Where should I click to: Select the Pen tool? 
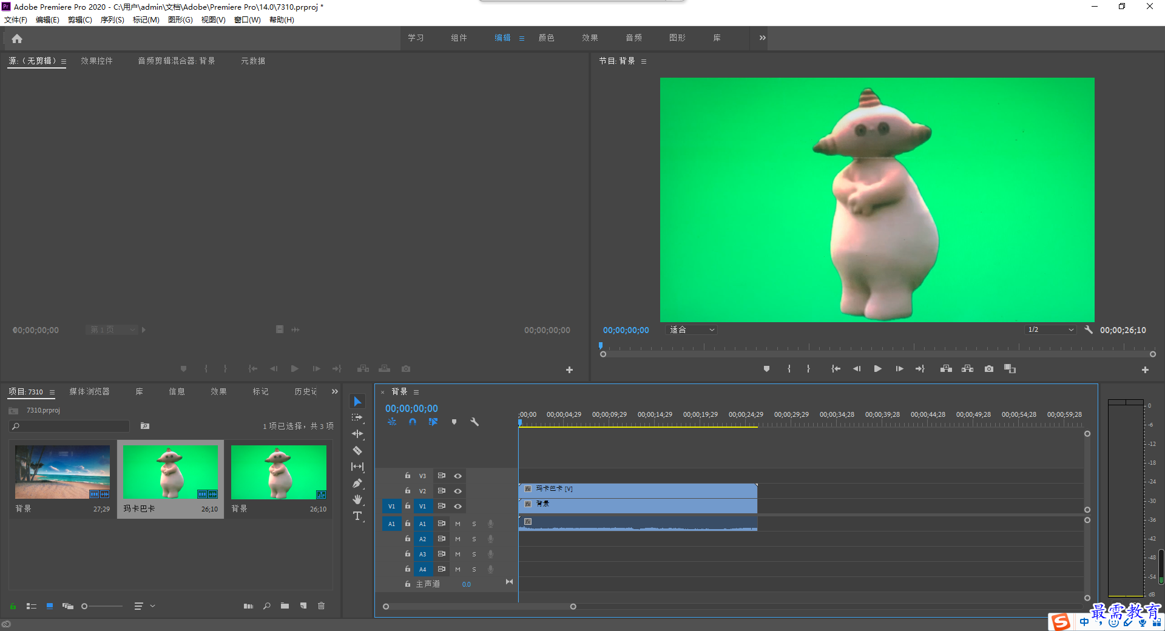(357, 483)
